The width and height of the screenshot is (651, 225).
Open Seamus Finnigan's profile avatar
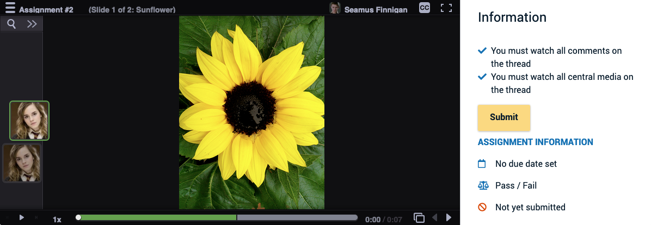(x=335, y=8)
